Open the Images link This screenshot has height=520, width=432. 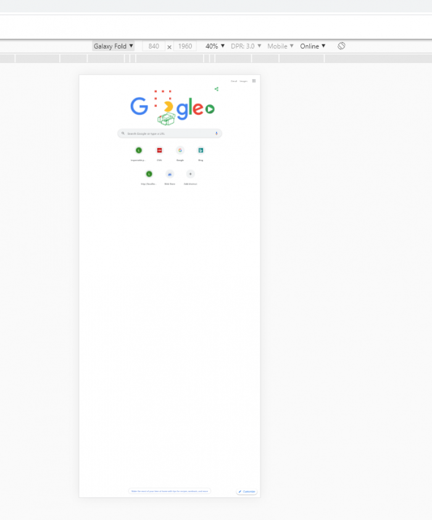(244, 81)
